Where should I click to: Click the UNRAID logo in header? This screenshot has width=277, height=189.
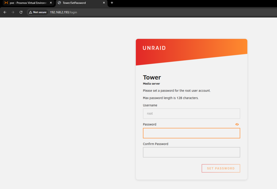(x=154, y=48)
